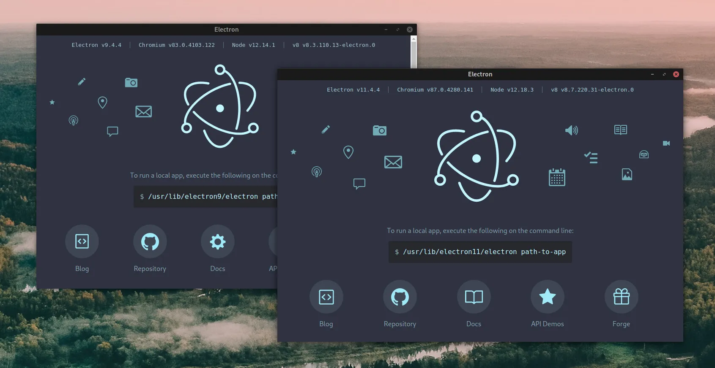The image size is (715, 368).
Task: Open the Docs book icon in front window
Action: [x=474, y=297]
